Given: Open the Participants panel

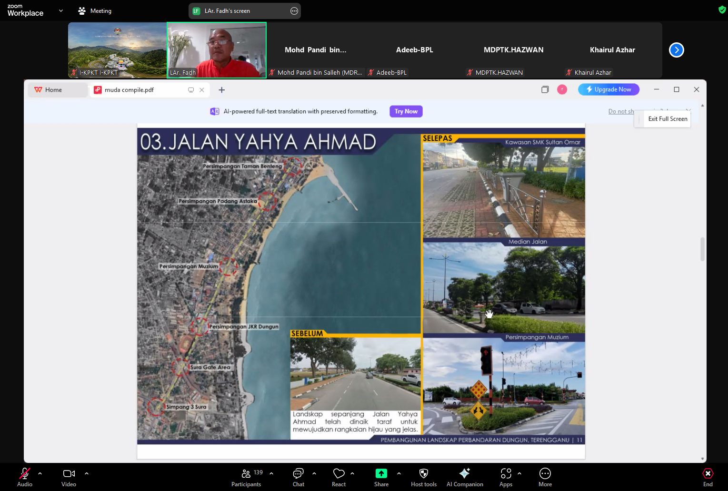Looking at the screenshot, I should pos(246,477).
